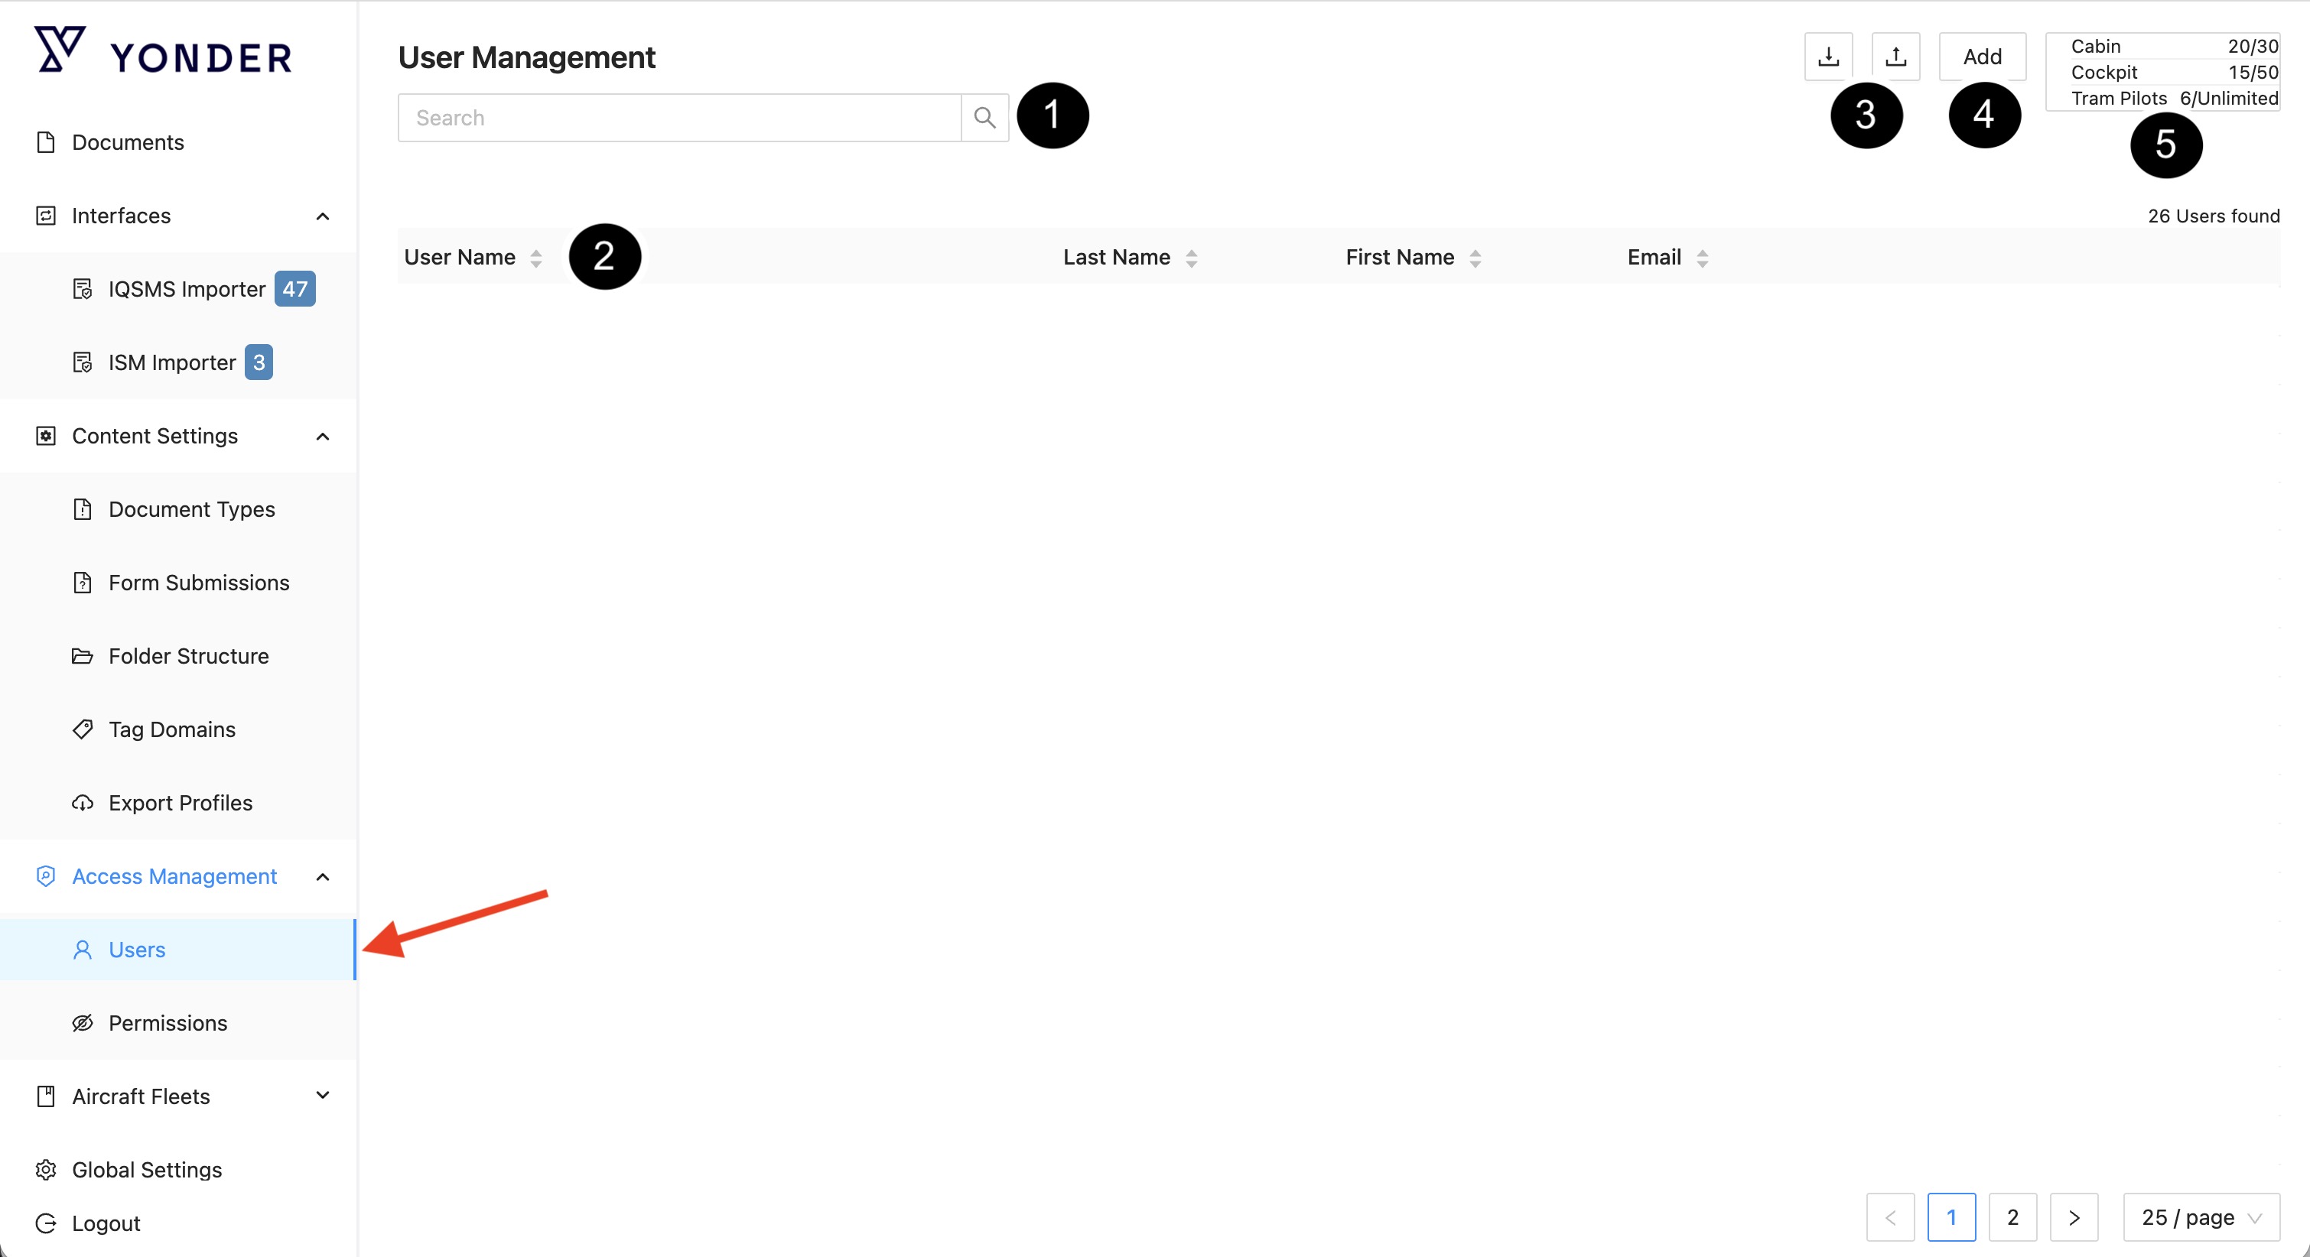Click the Add user button
Image resolution: width=2310 pixels, height=1257 pixels.
click(x=1982, y=57)
